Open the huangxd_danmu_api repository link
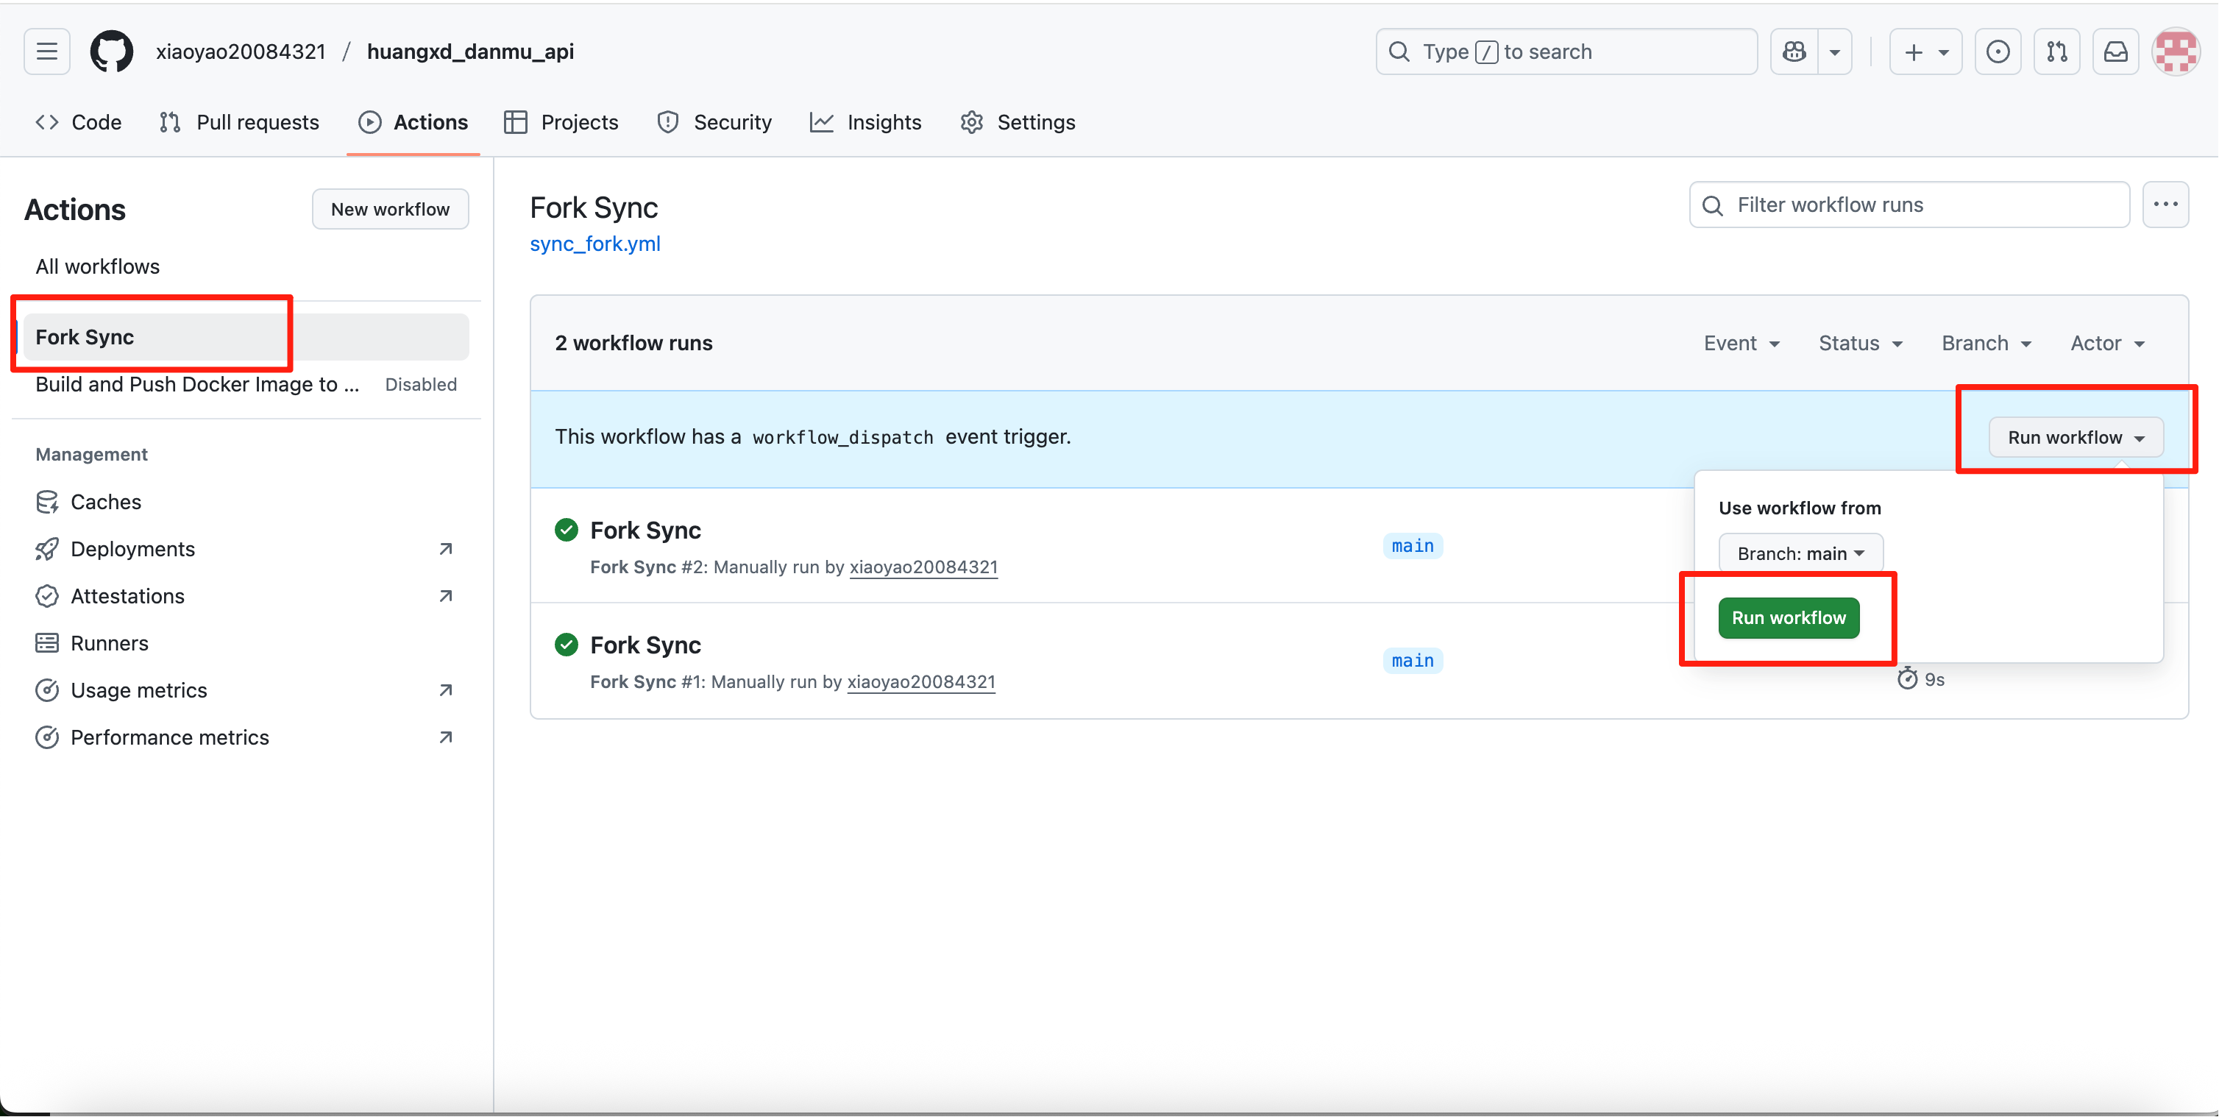2219x1117 pixels. pyautogui.click(x=470, y=52)
